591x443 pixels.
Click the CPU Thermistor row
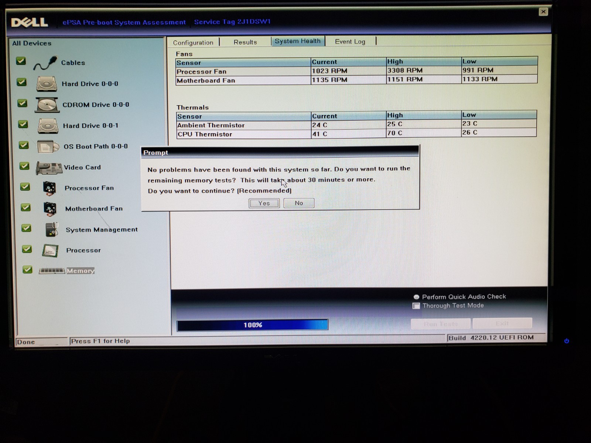pos(357,134)
